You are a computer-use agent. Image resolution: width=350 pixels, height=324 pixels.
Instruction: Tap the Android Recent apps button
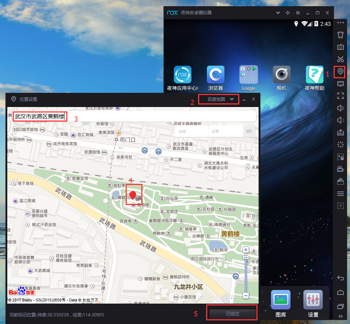341,307
